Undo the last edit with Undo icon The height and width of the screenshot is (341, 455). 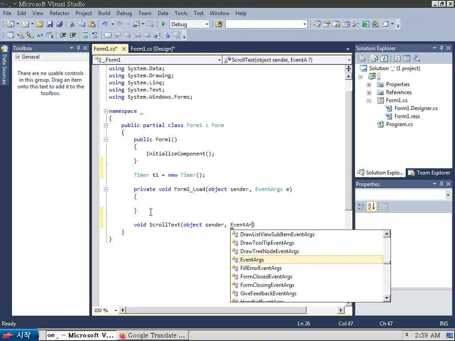pos(104,24)
